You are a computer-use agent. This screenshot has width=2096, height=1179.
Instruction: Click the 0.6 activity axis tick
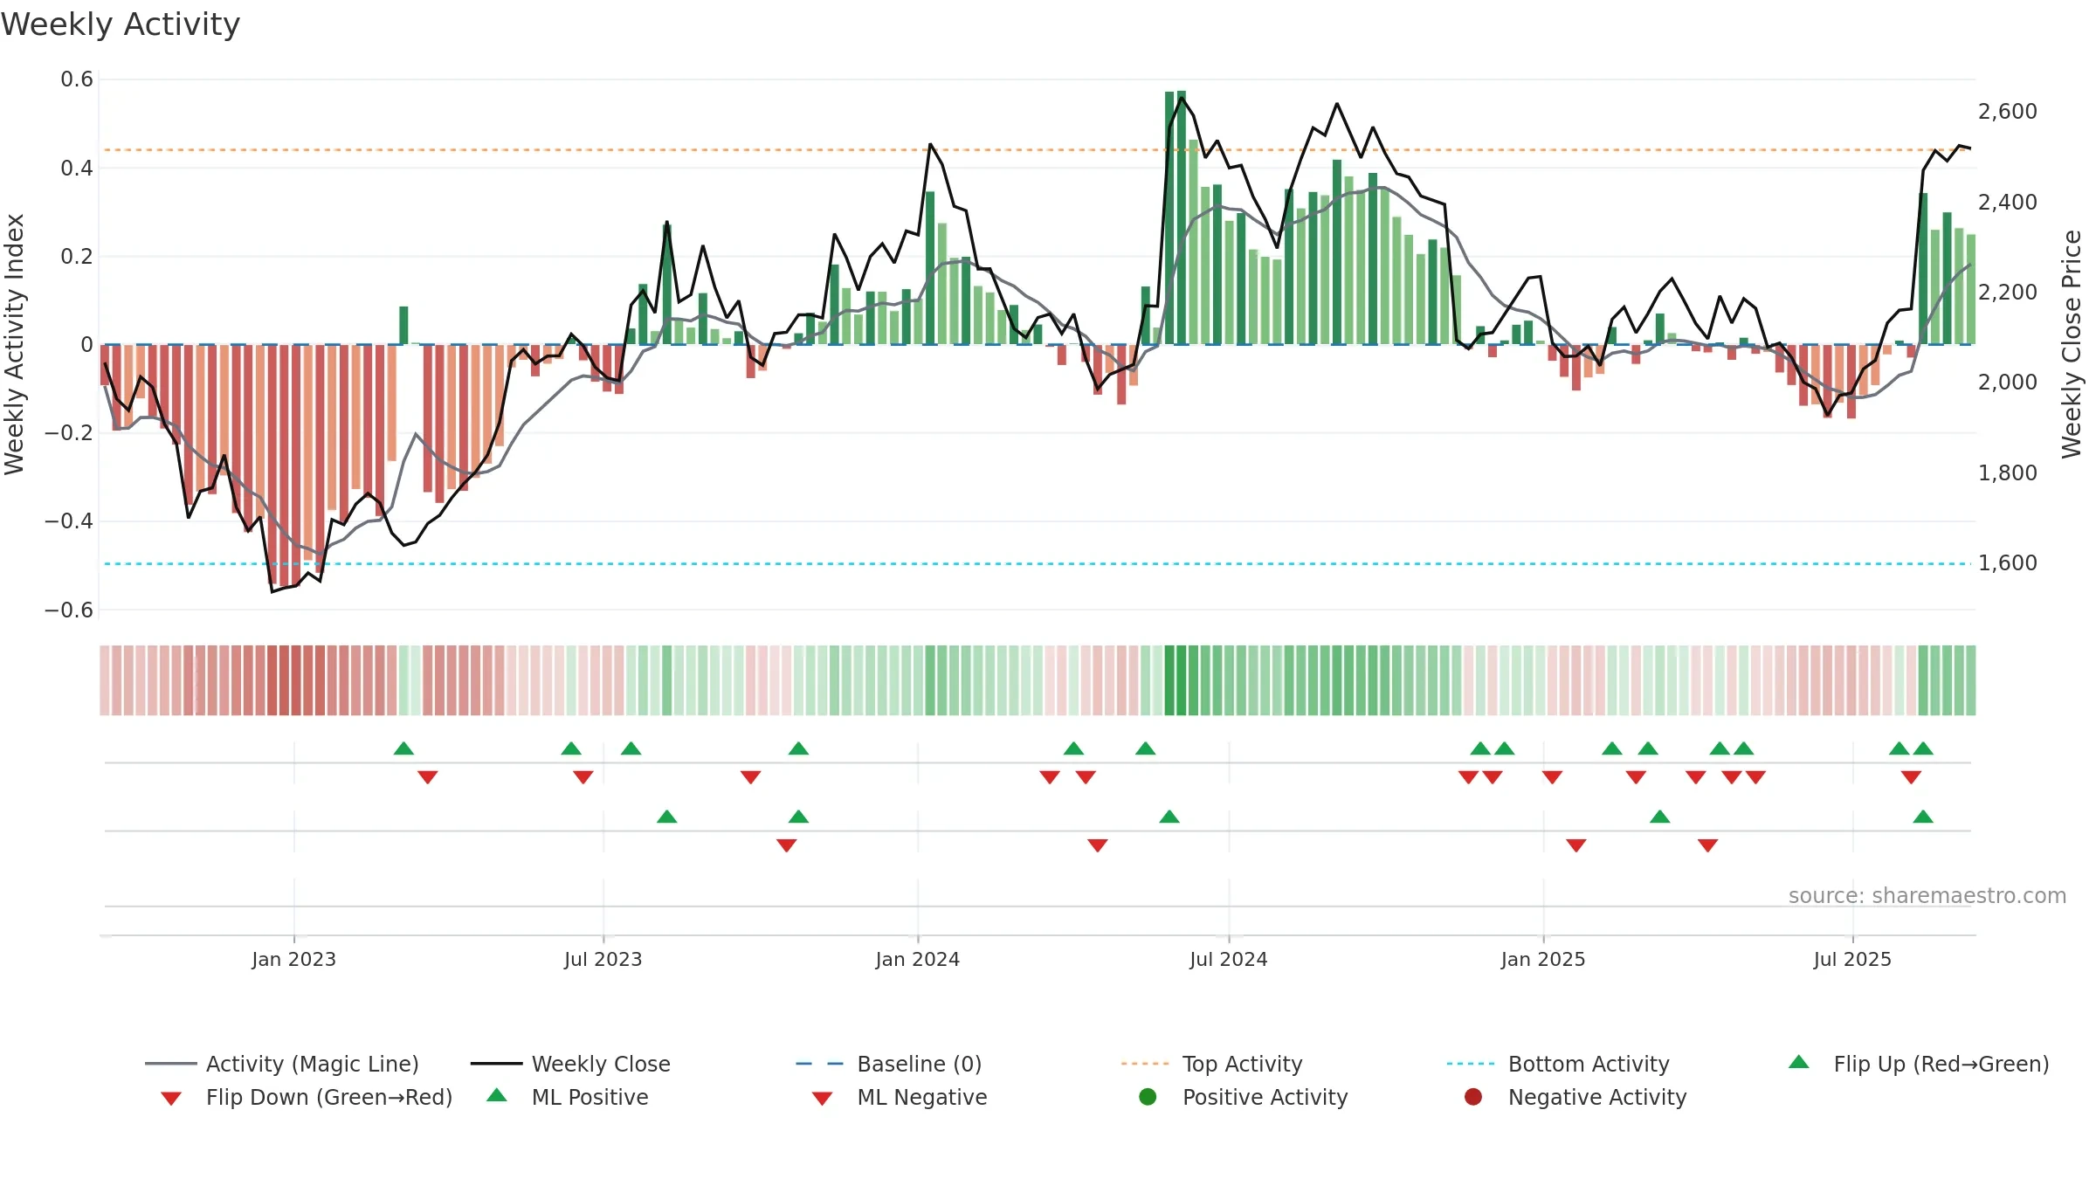click(77, 79)
